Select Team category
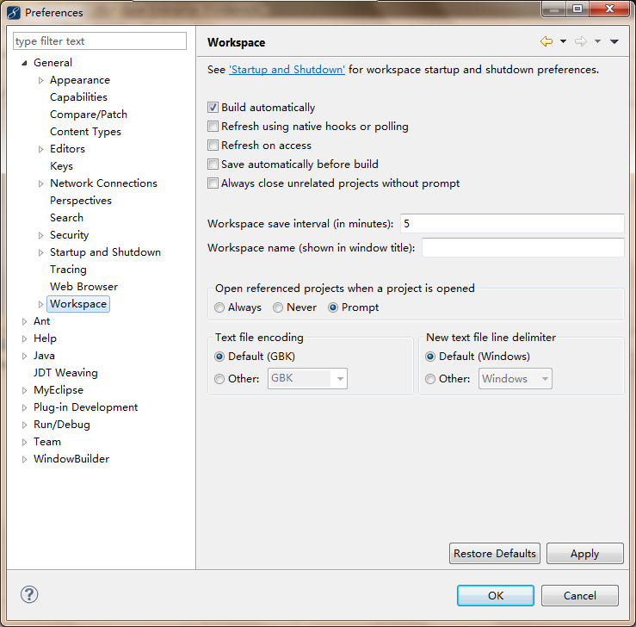636x627 pixels. [x=47, y=442]
